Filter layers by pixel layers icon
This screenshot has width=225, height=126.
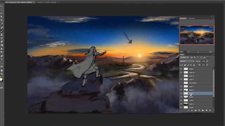(x=192, y=57)
